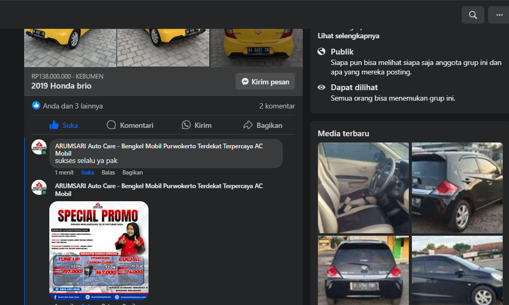Click the eye icon next to Dapat dilihat
Image resolution: width=509 pixels, height=305 pixels.
tap(321, 87)
